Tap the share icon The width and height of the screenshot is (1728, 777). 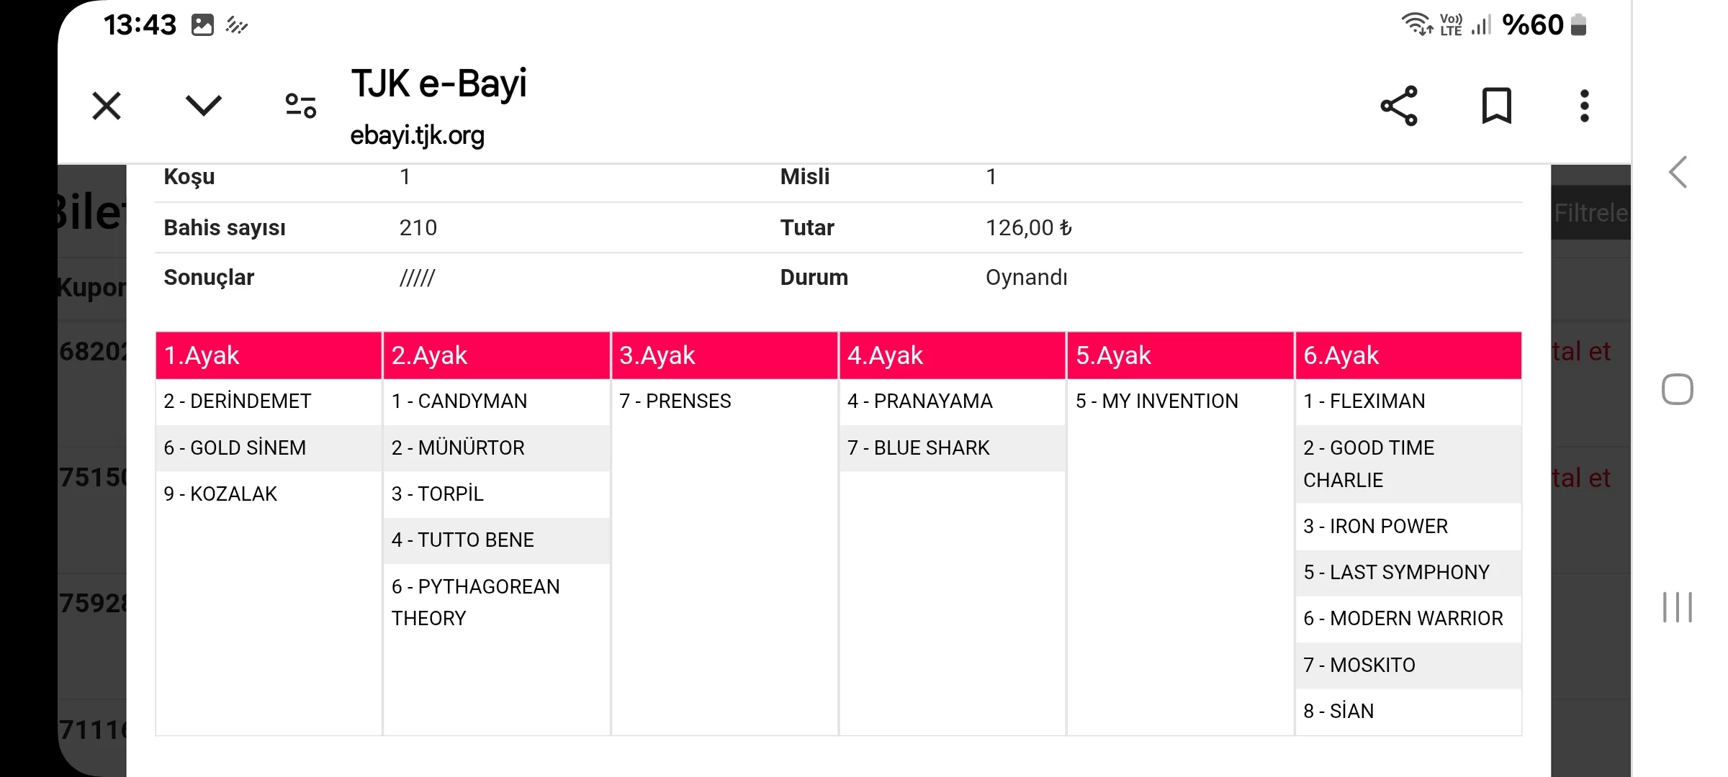[x=1398, y=106]
